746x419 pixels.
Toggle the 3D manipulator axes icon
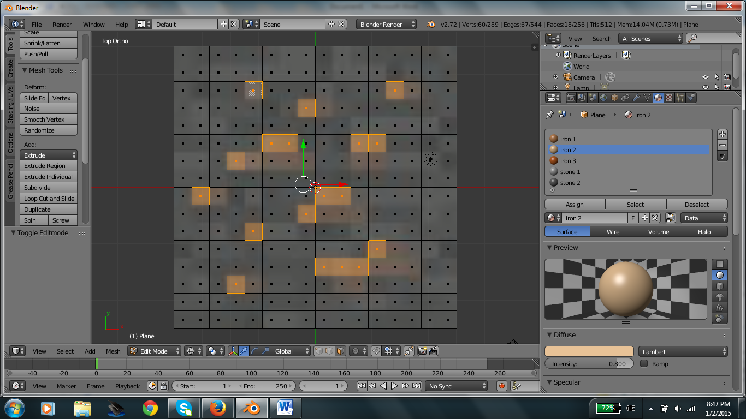click(x=233, y=351)
